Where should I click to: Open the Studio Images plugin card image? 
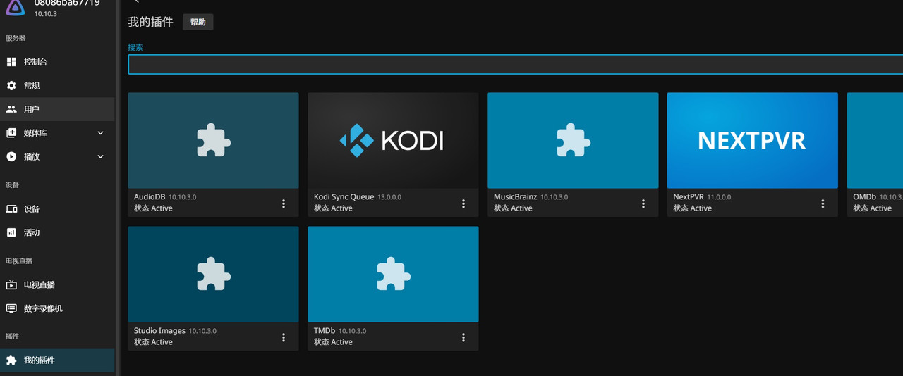[213, 275]
